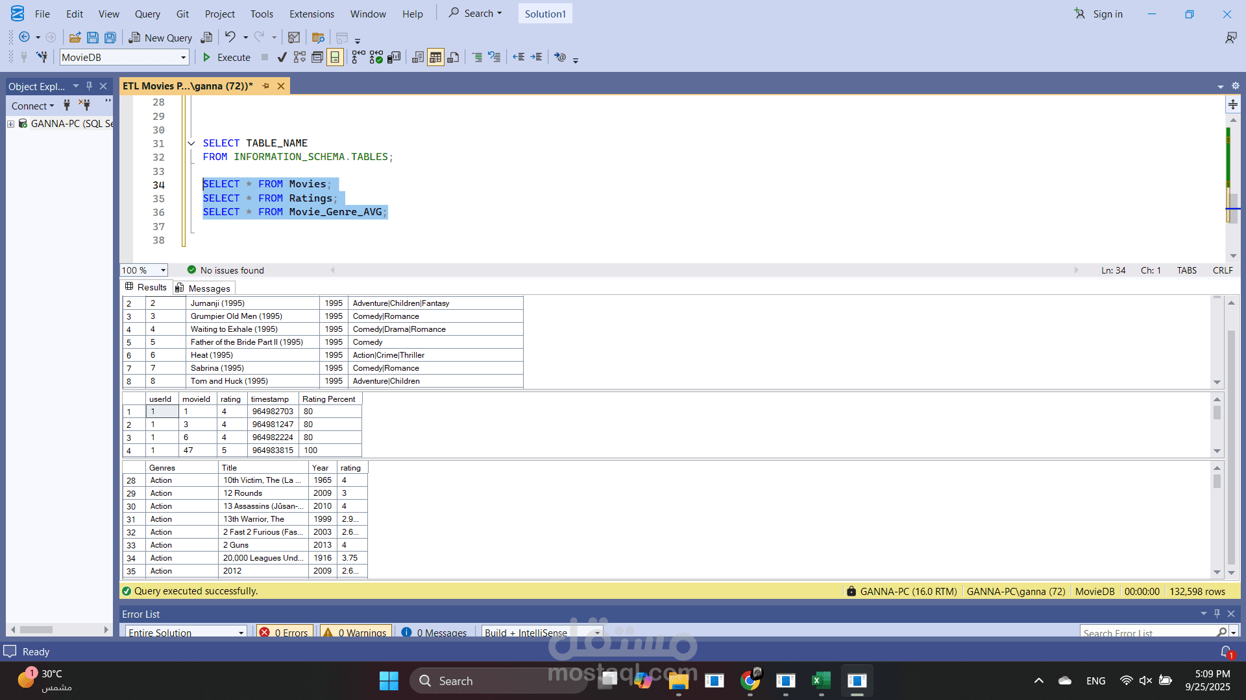
Task: Open the MovieDB database dropdown
Action: pos(183,58)
